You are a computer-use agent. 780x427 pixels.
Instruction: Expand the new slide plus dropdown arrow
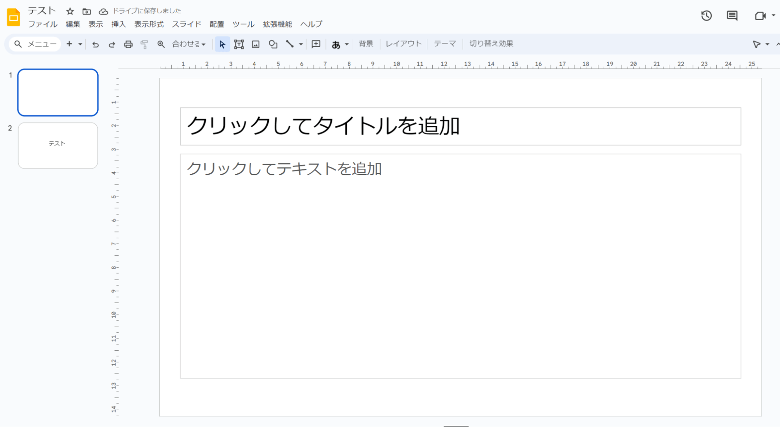[x=80, y=44]
